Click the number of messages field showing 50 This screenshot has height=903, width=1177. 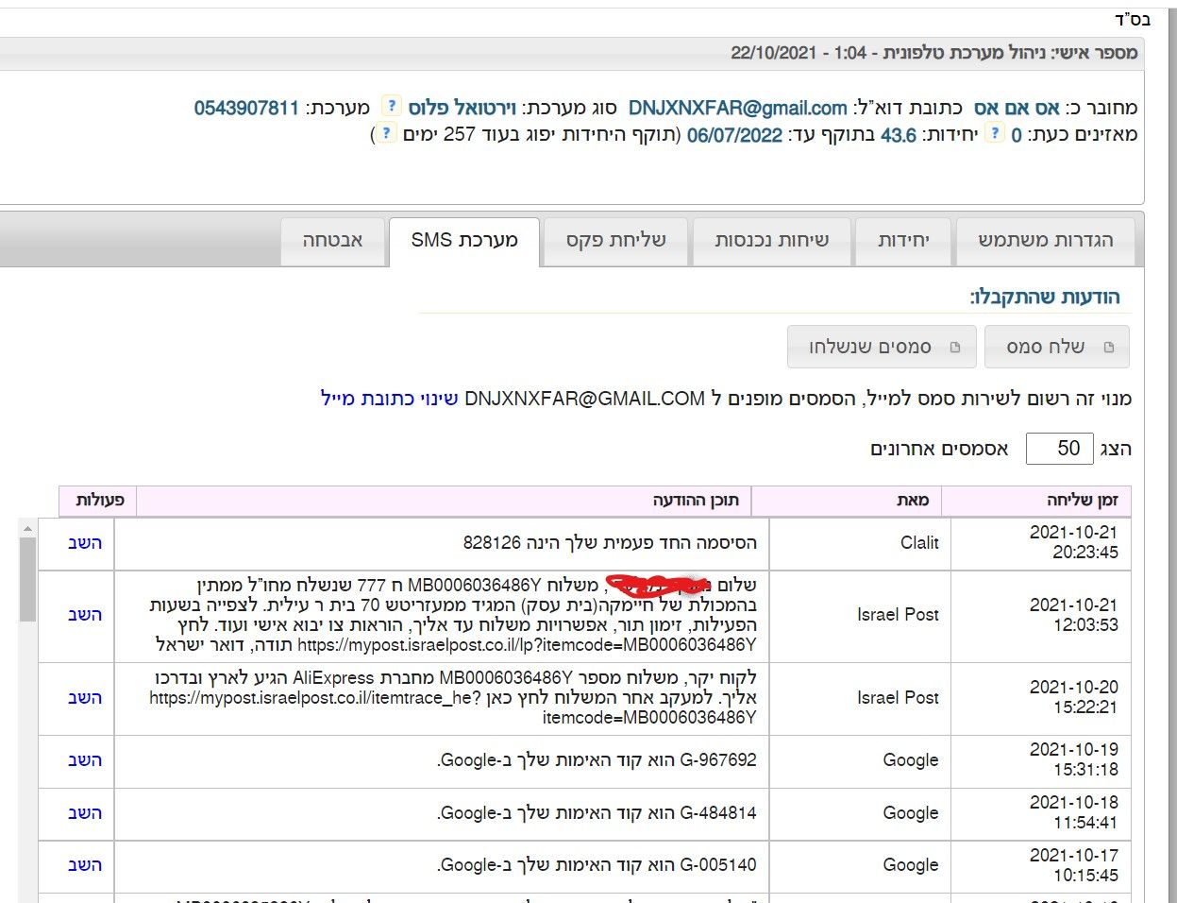(x=1059, y=449)
